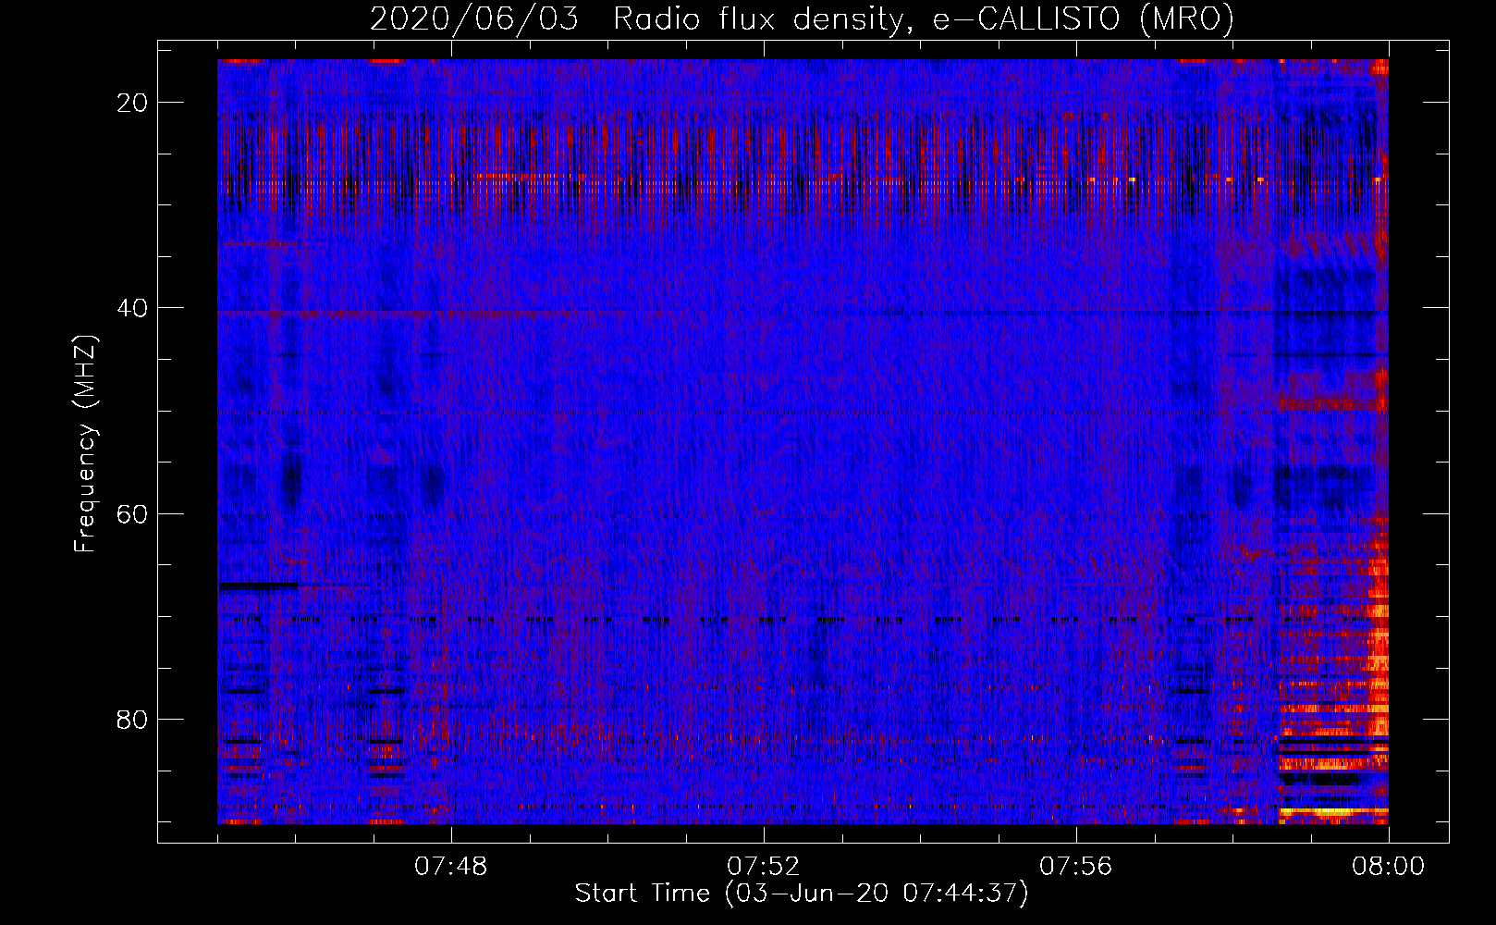The height and width of the screenshot is (925, 1496).
Task: Click the plot title 2020/06/03 Radio flux density
Action: pyautogui.click(x=802, y=19)
